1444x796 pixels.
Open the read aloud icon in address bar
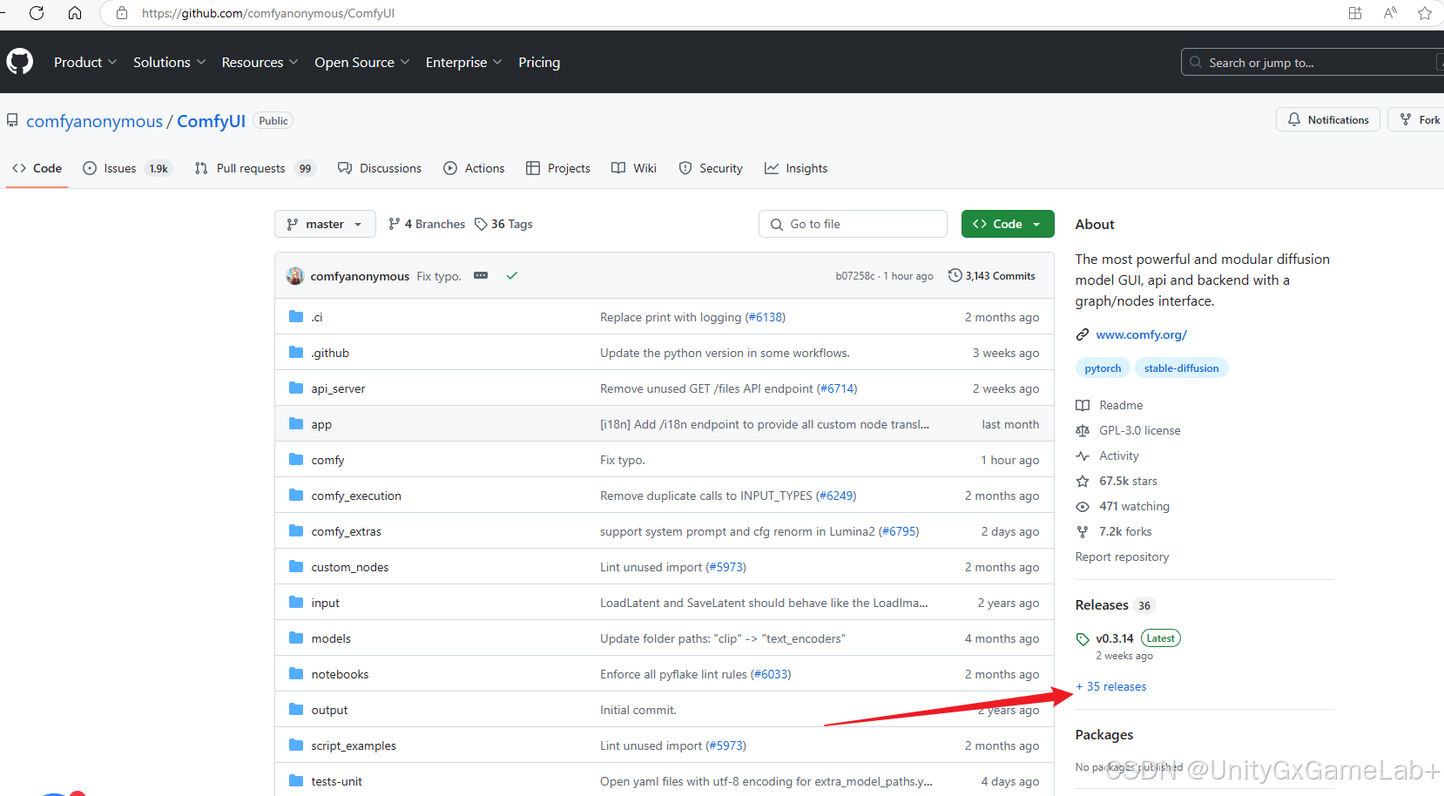click(1390, 13)
